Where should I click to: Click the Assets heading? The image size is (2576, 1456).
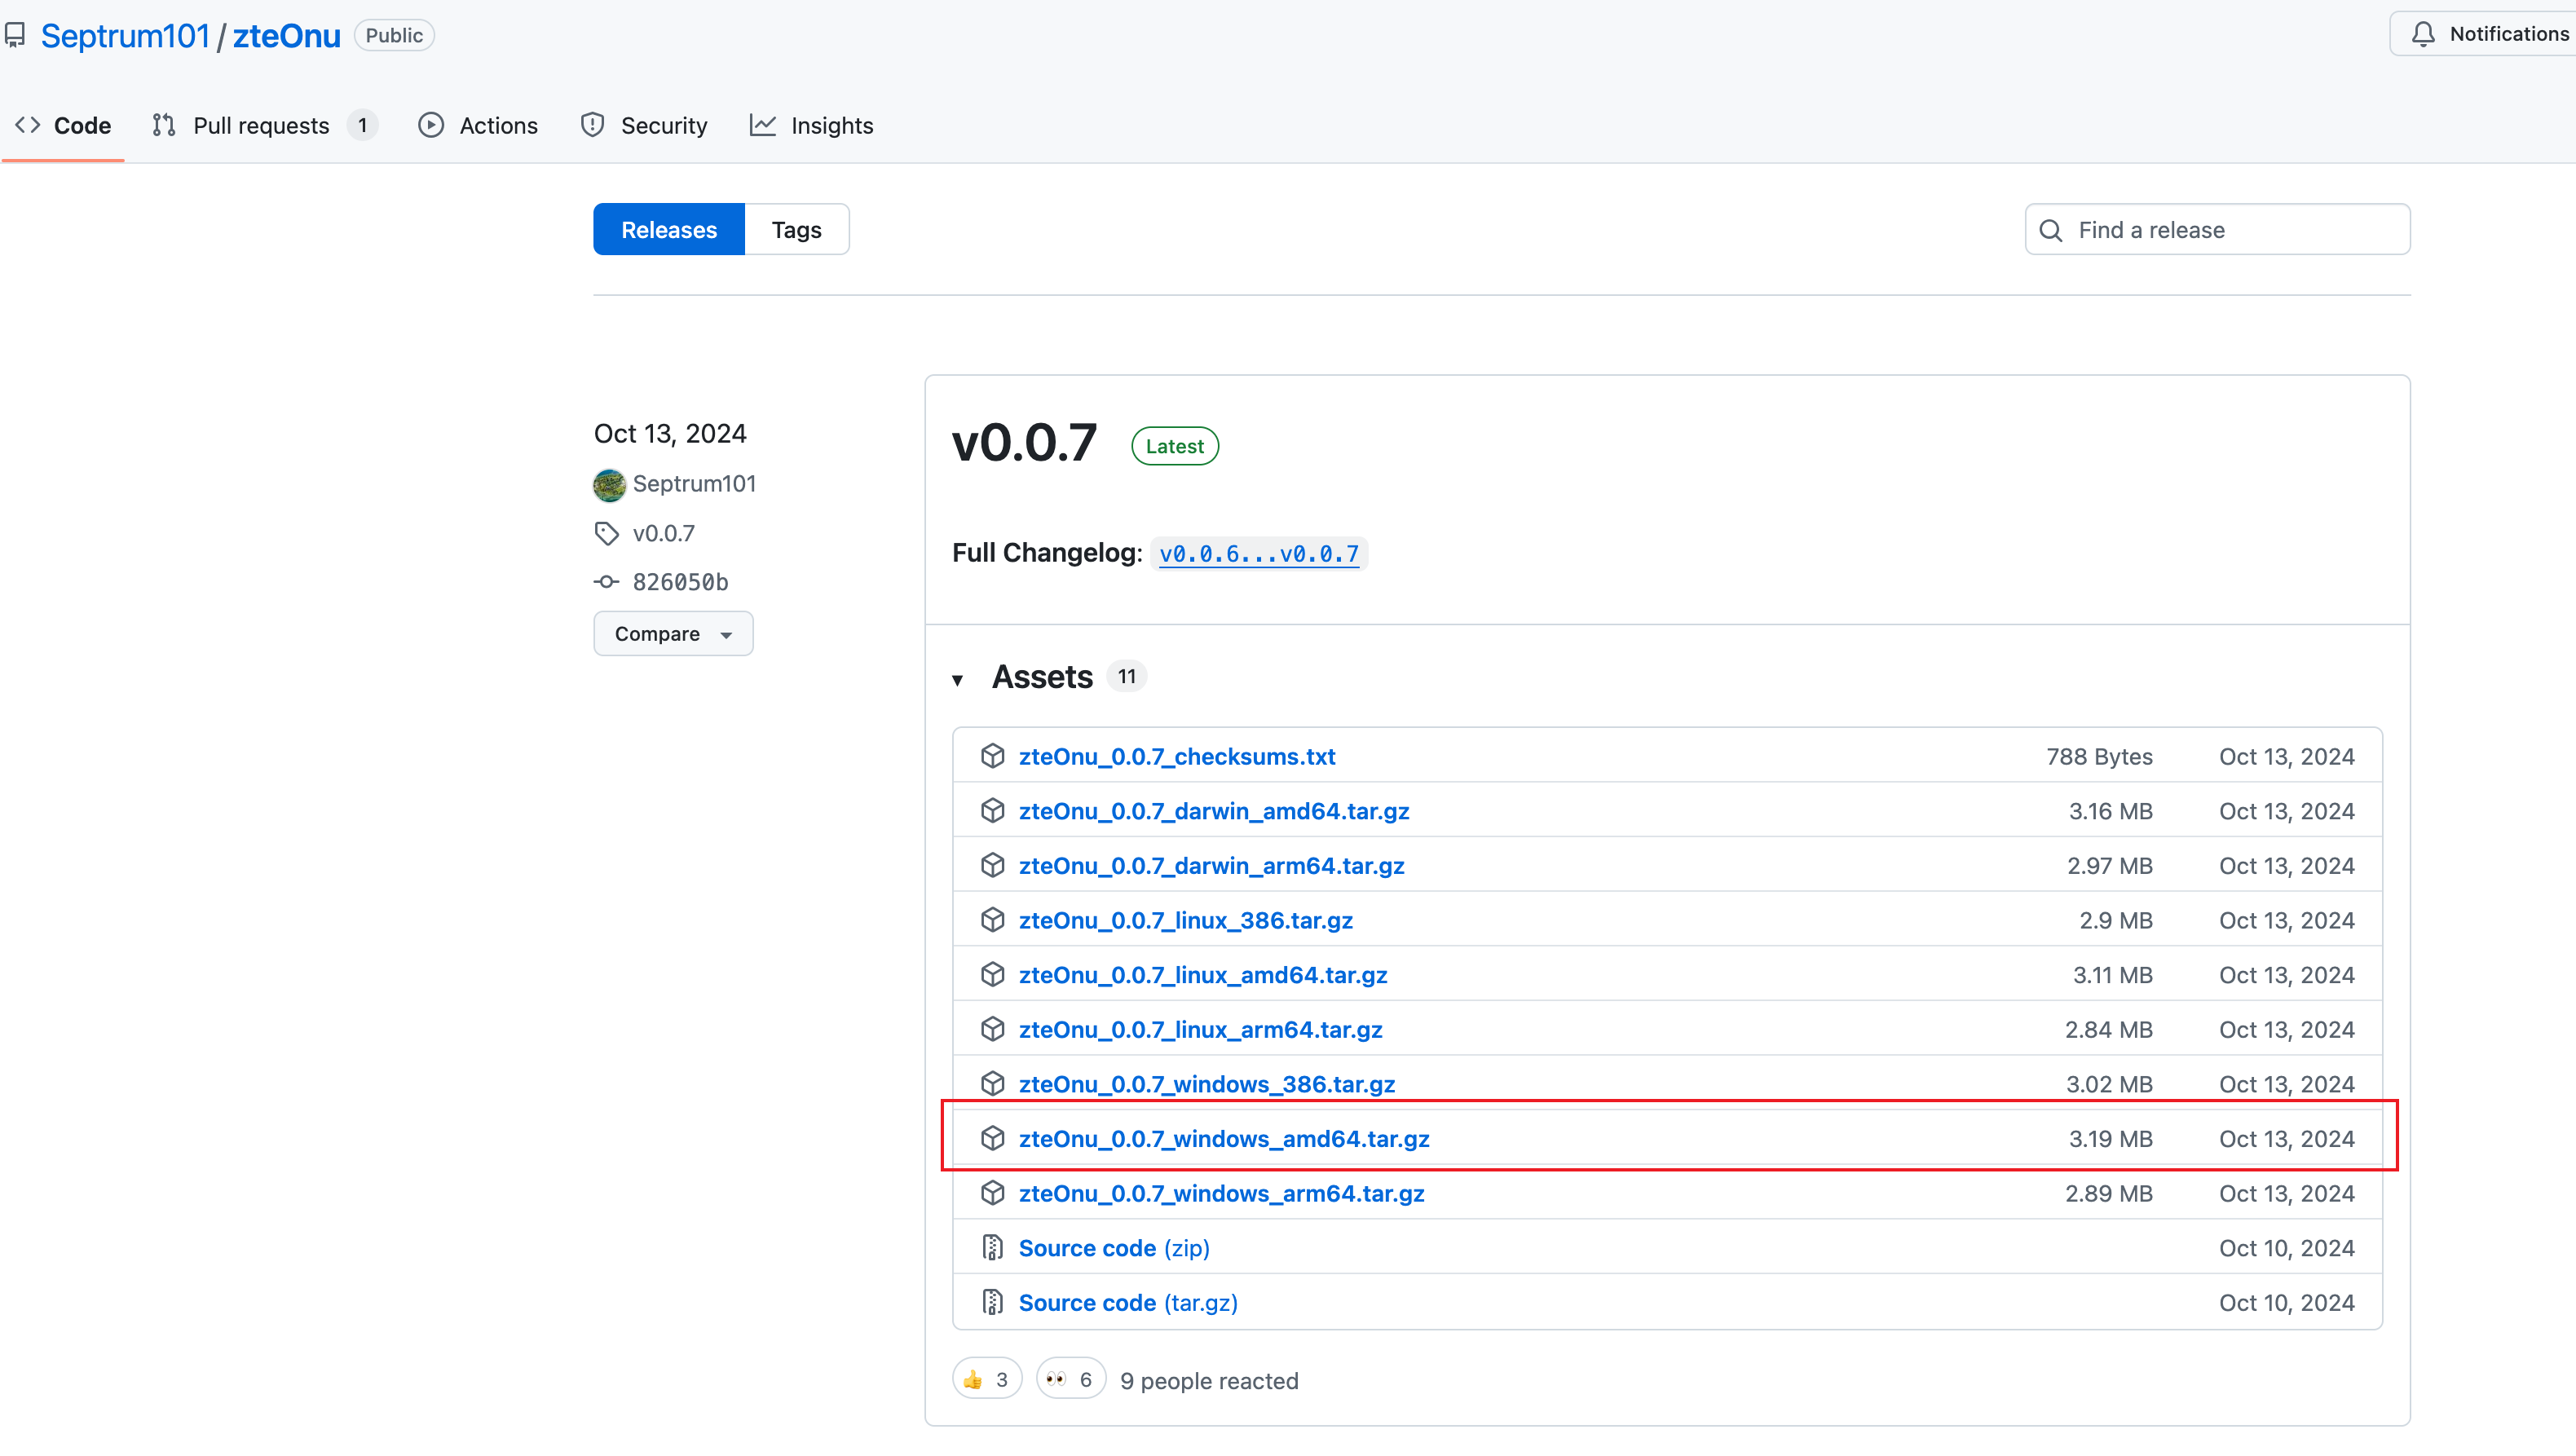[1042, 678]
